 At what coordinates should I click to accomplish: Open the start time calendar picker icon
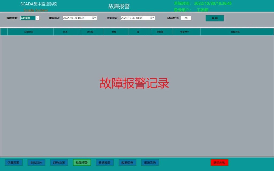coord(94,18)
